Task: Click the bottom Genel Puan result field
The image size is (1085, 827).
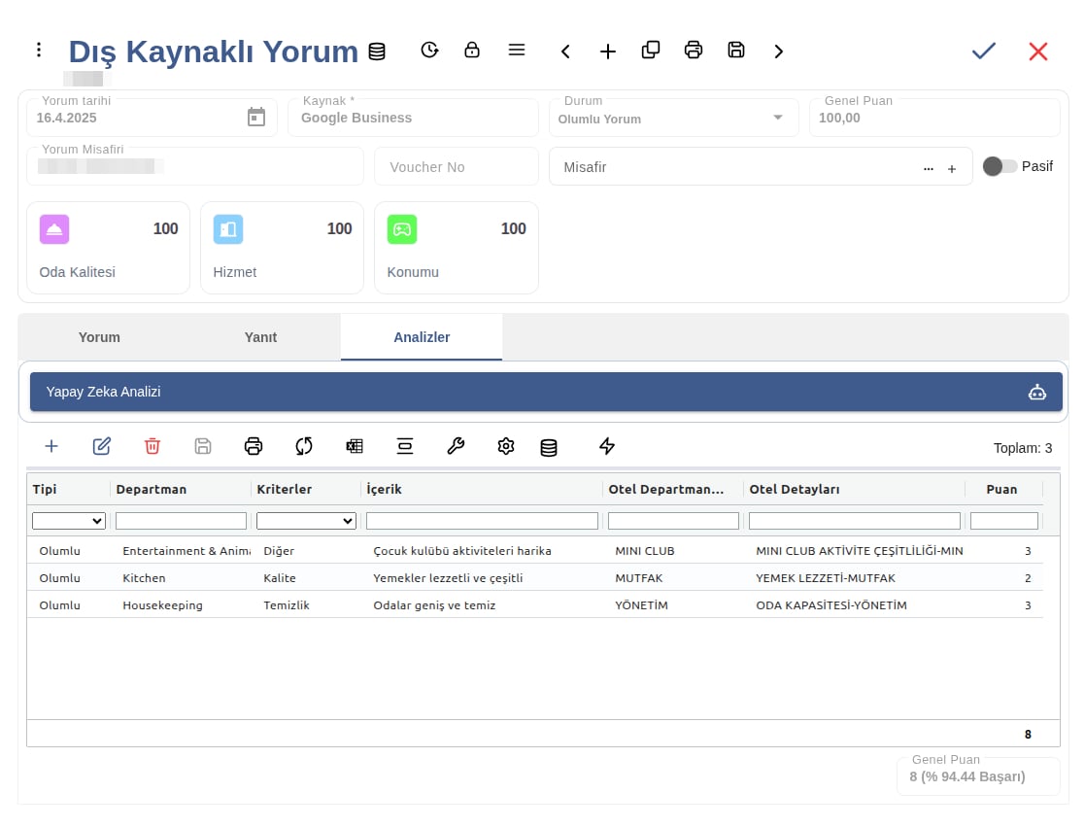Action: (x=978, y=776)
